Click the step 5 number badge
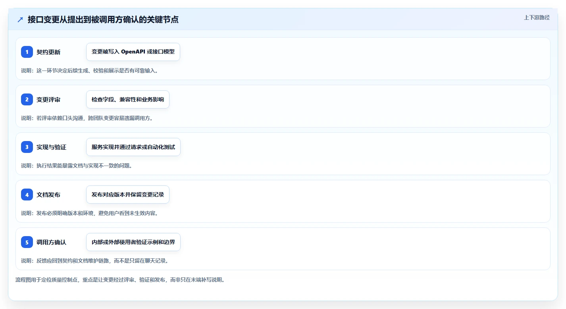This screenshot has height=309, width=566. [x=27, y=242]
